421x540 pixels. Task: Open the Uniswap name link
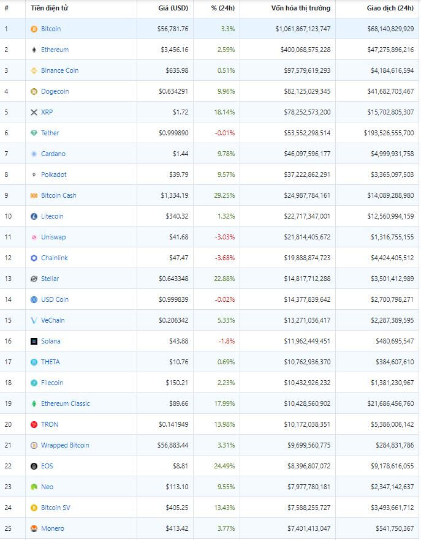coord(53,238)
